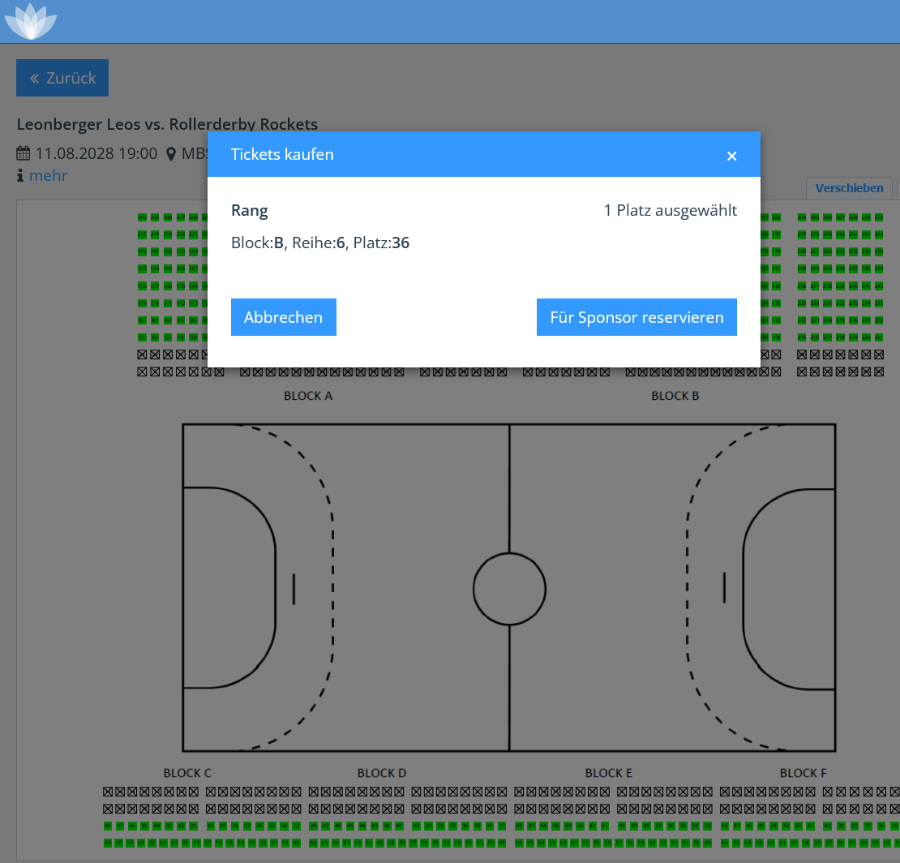The image size is (900, 863).
Task: Click Für Sponsor reservieren
Action: 636,317
